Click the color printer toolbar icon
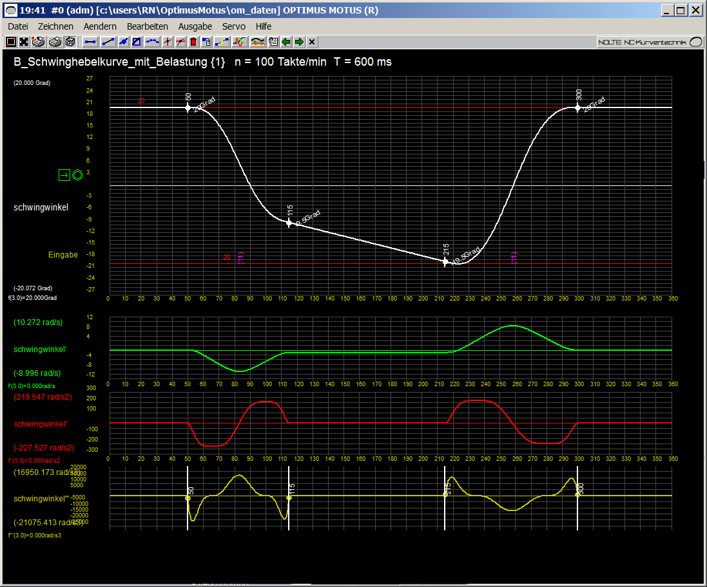Screen dimensions: 707x587 pyautogui.click(x=39, y=42)
